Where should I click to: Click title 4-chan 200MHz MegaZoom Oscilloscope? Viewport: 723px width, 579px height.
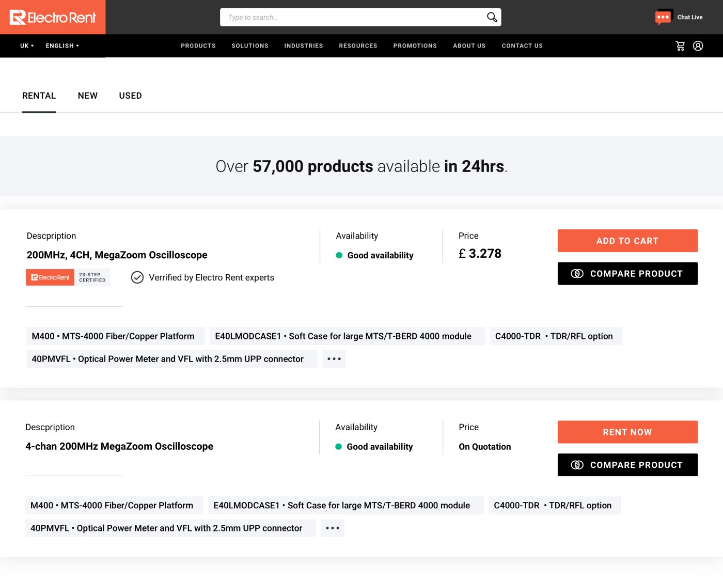click(119, 446)
